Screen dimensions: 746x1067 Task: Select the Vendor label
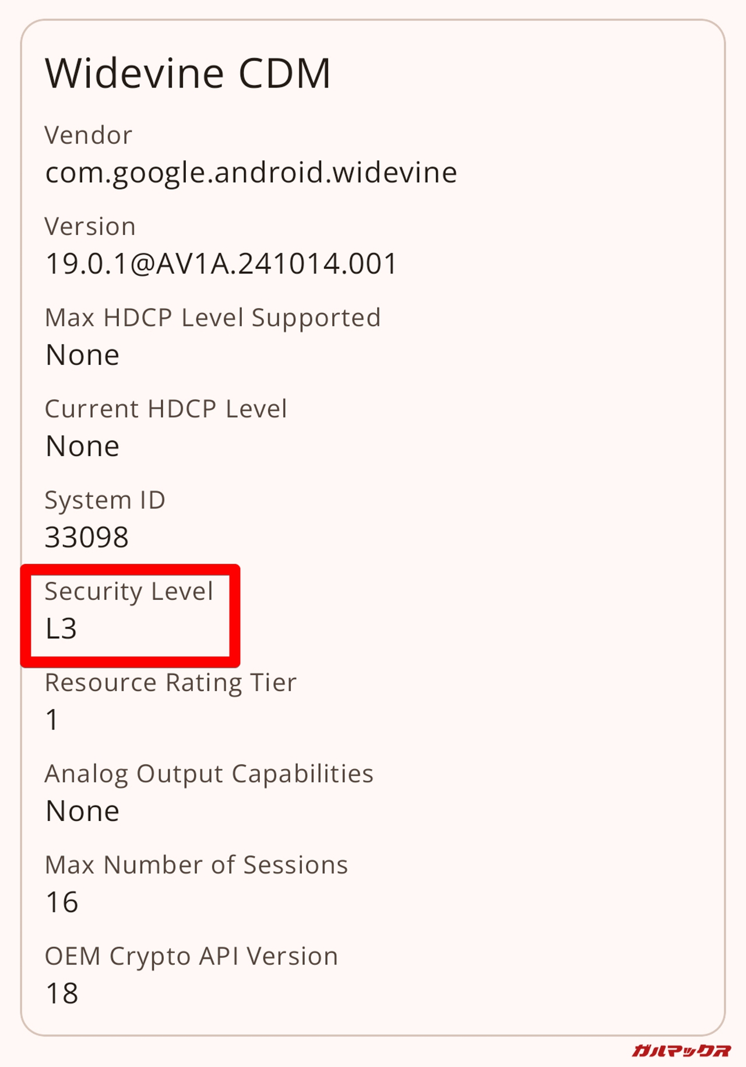tap(89, 135)
